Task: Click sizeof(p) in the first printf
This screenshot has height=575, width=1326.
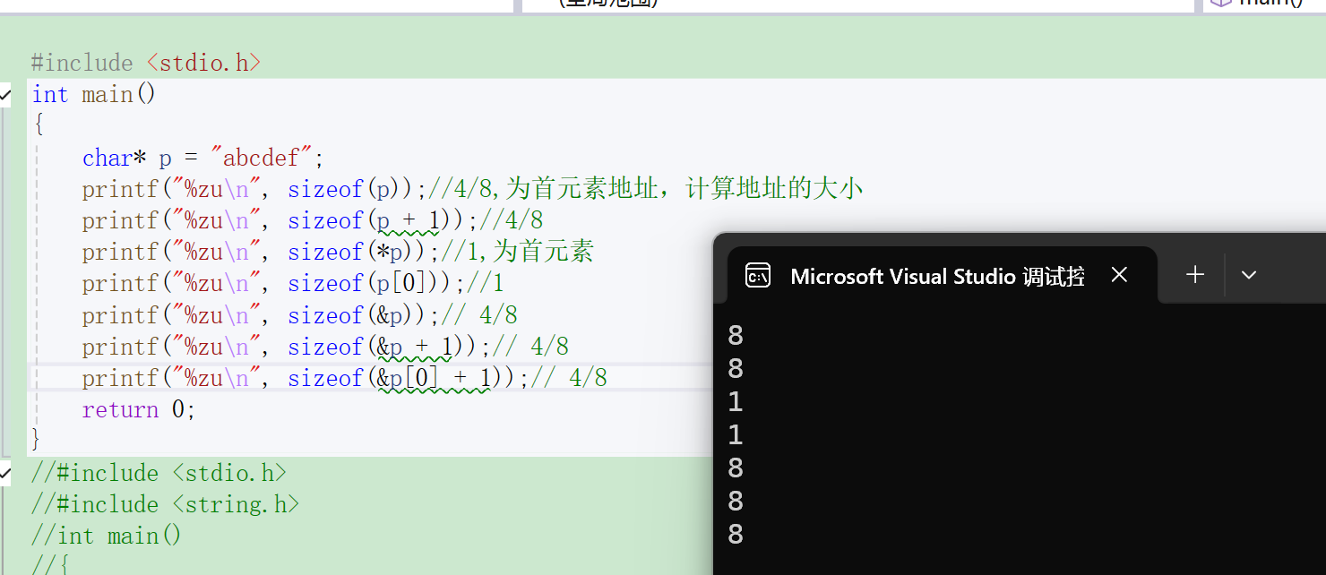Action: tap(350, 189)
